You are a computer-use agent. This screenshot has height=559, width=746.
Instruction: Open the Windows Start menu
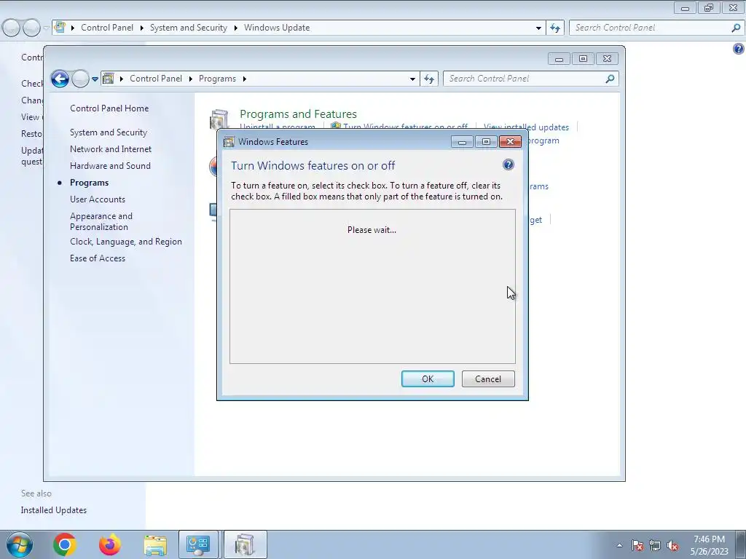[19, 544]
